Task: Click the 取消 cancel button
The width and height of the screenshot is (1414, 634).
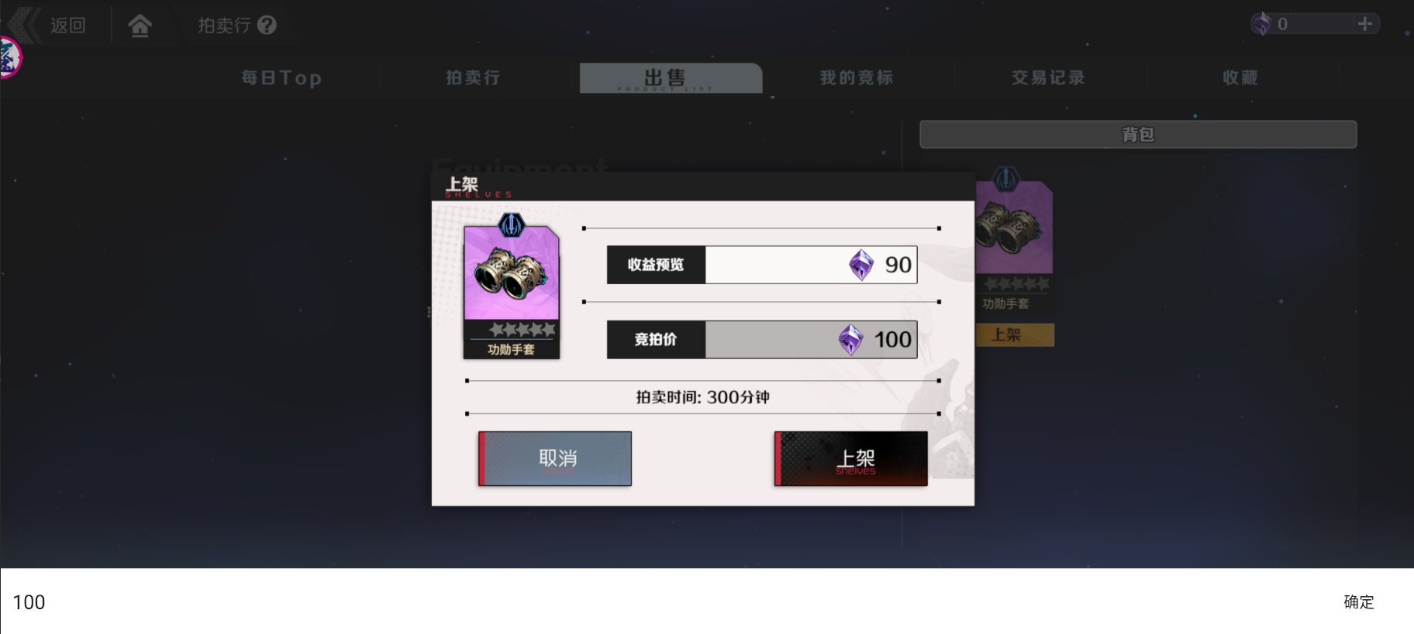Action: [x=555, y=458]
